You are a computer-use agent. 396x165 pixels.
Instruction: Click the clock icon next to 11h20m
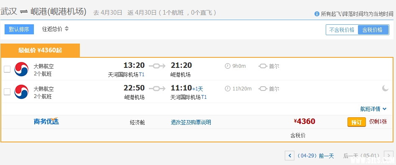pos(227,89)
